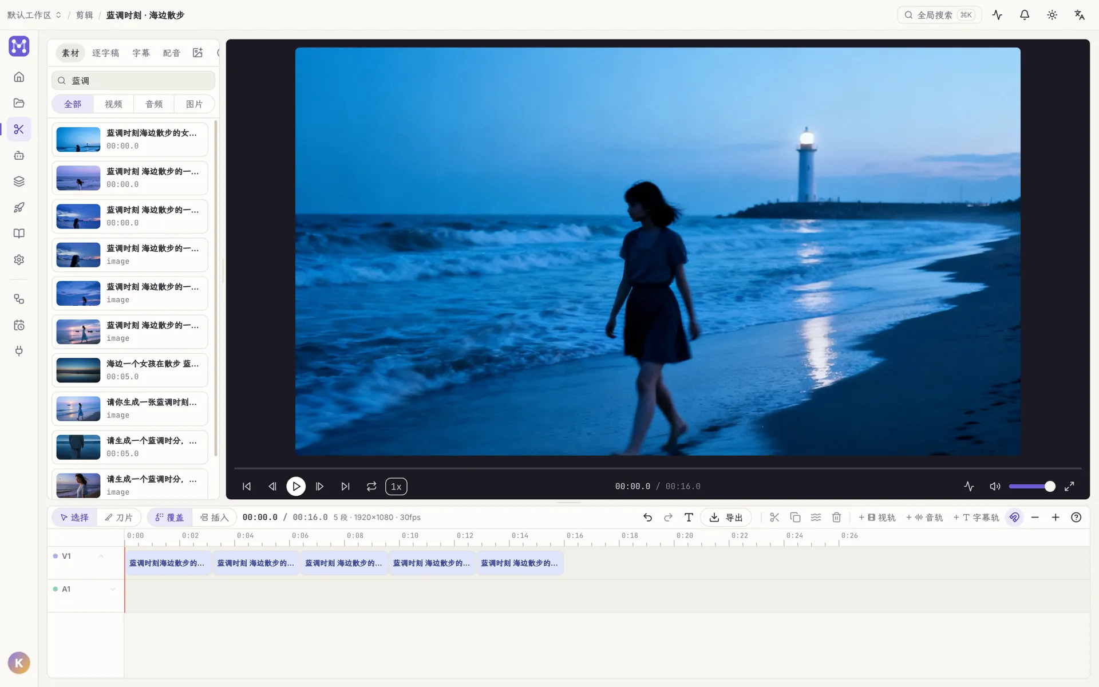Screen dimensions: 1099x687
Task: Delete the clip using the trash icon
Action: coord(836,518)
